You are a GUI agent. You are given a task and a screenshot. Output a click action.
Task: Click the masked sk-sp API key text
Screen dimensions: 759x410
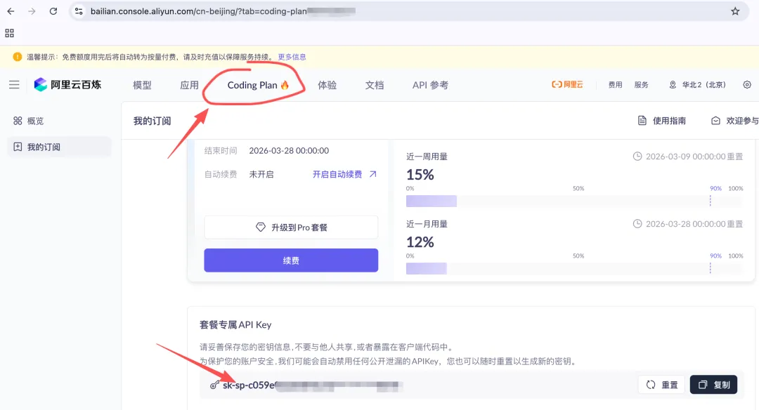pos(313,385)
